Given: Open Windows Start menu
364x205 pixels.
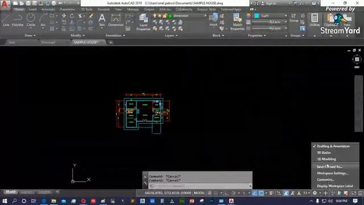Looking at the screenshot, I should click(x=5, y=201).
